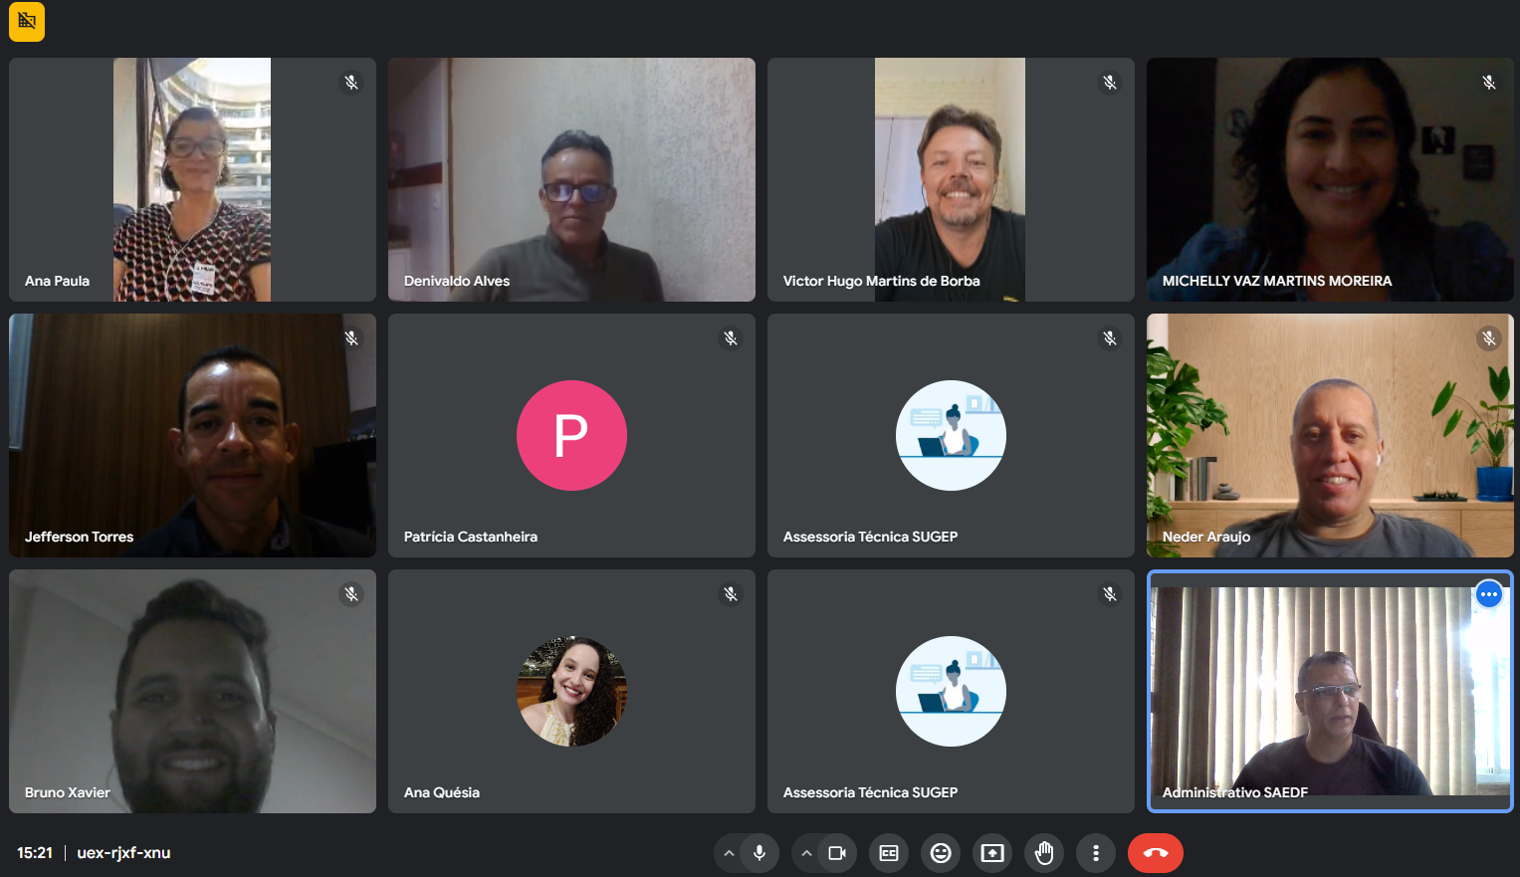Click the name label Jefferson Torres
This screenshot has width=1520, height=877.
pos(79,537)
